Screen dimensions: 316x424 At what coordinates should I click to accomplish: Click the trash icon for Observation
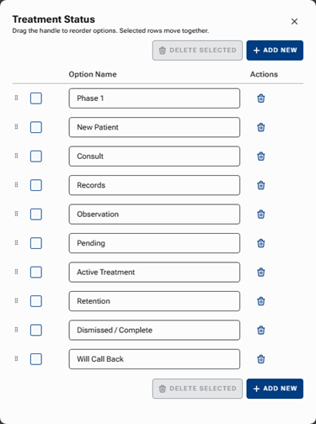(261, 215)
